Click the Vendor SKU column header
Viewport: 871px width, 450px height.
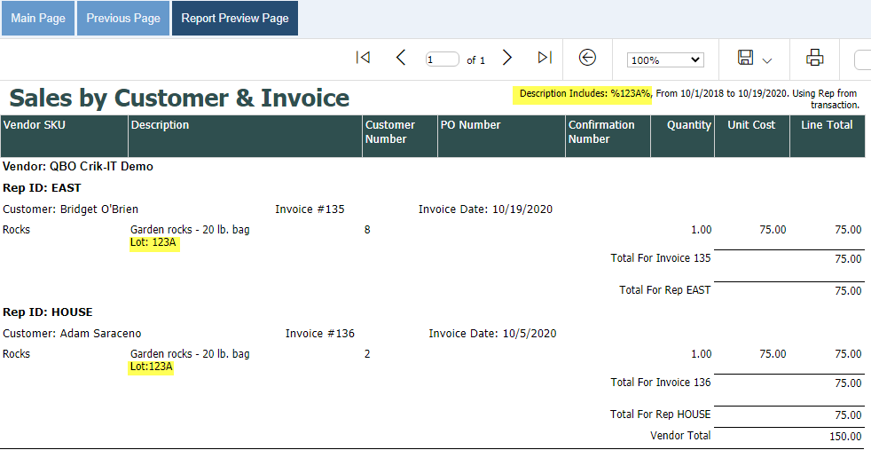pos(35,125)
